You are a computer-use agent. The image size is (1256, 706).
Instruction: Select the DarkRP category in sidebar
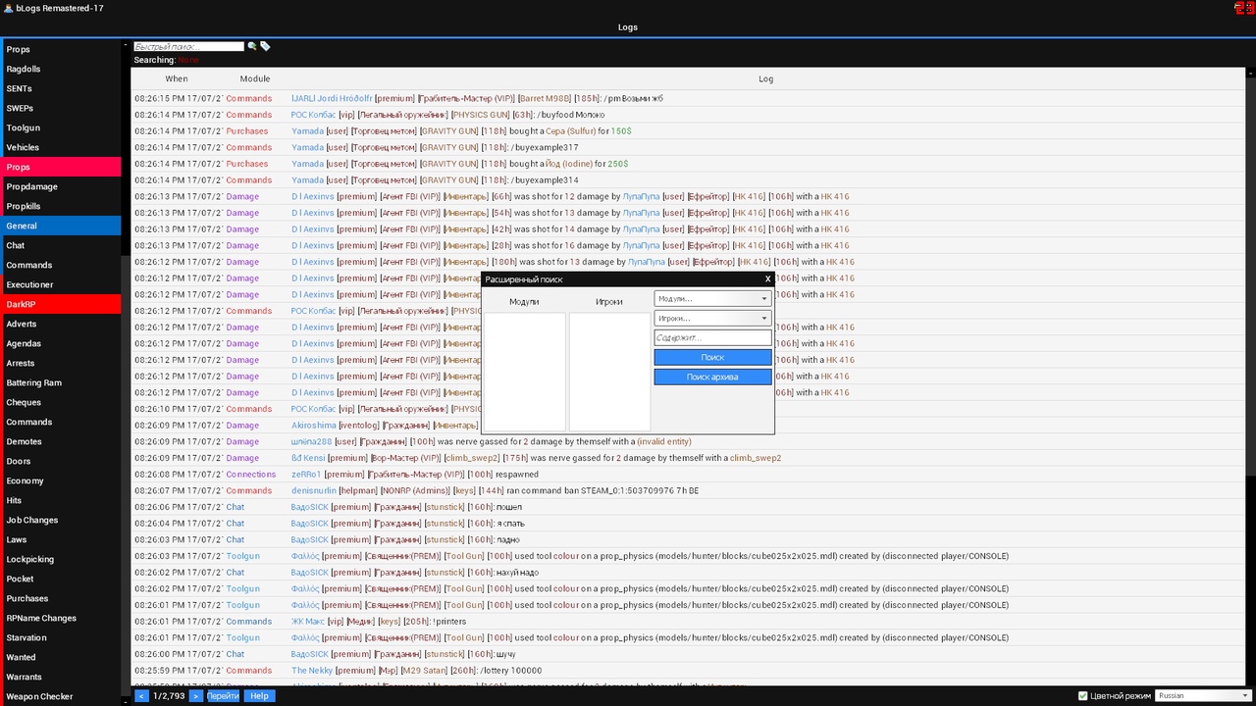pos(61,304)
